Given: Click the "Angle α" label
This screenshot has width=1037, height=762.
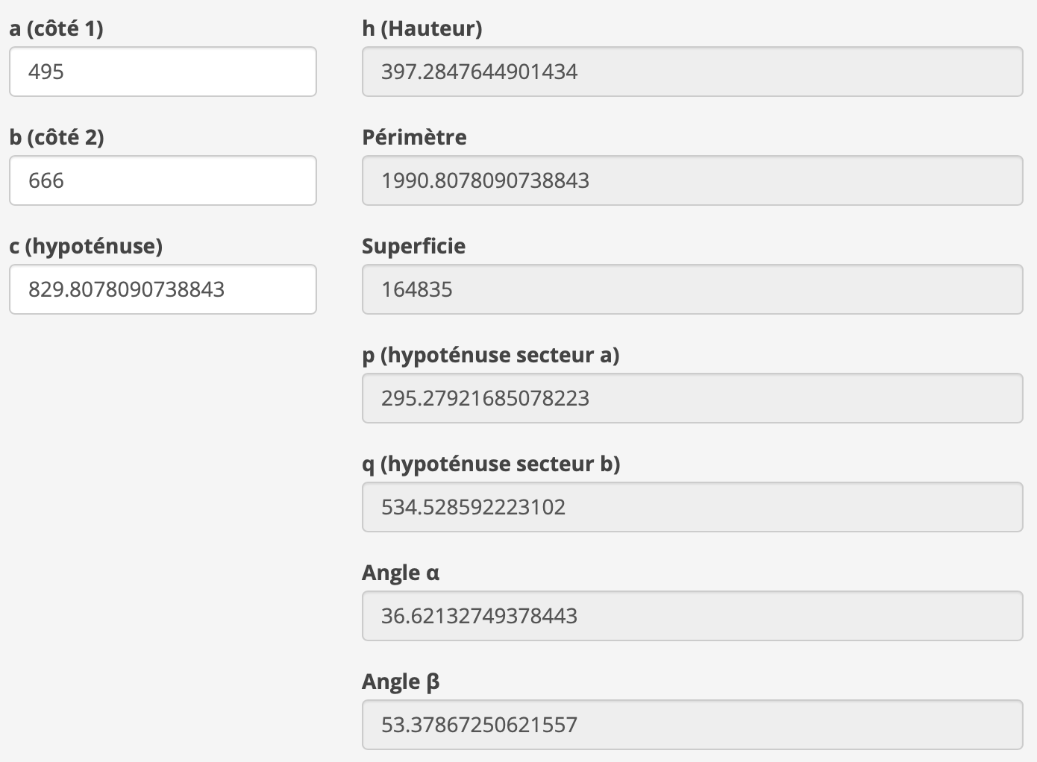Looking at the screenshot, I should tap(401, 573).
